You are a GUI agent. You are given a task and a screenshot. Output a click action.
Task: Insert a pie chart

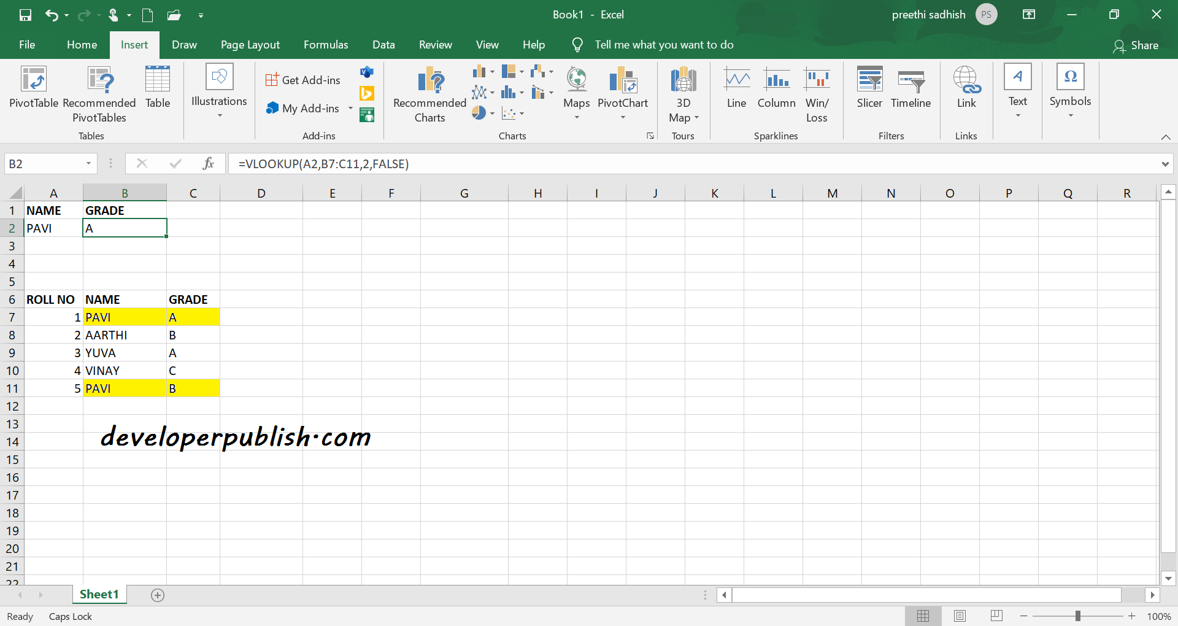[479, 113]
